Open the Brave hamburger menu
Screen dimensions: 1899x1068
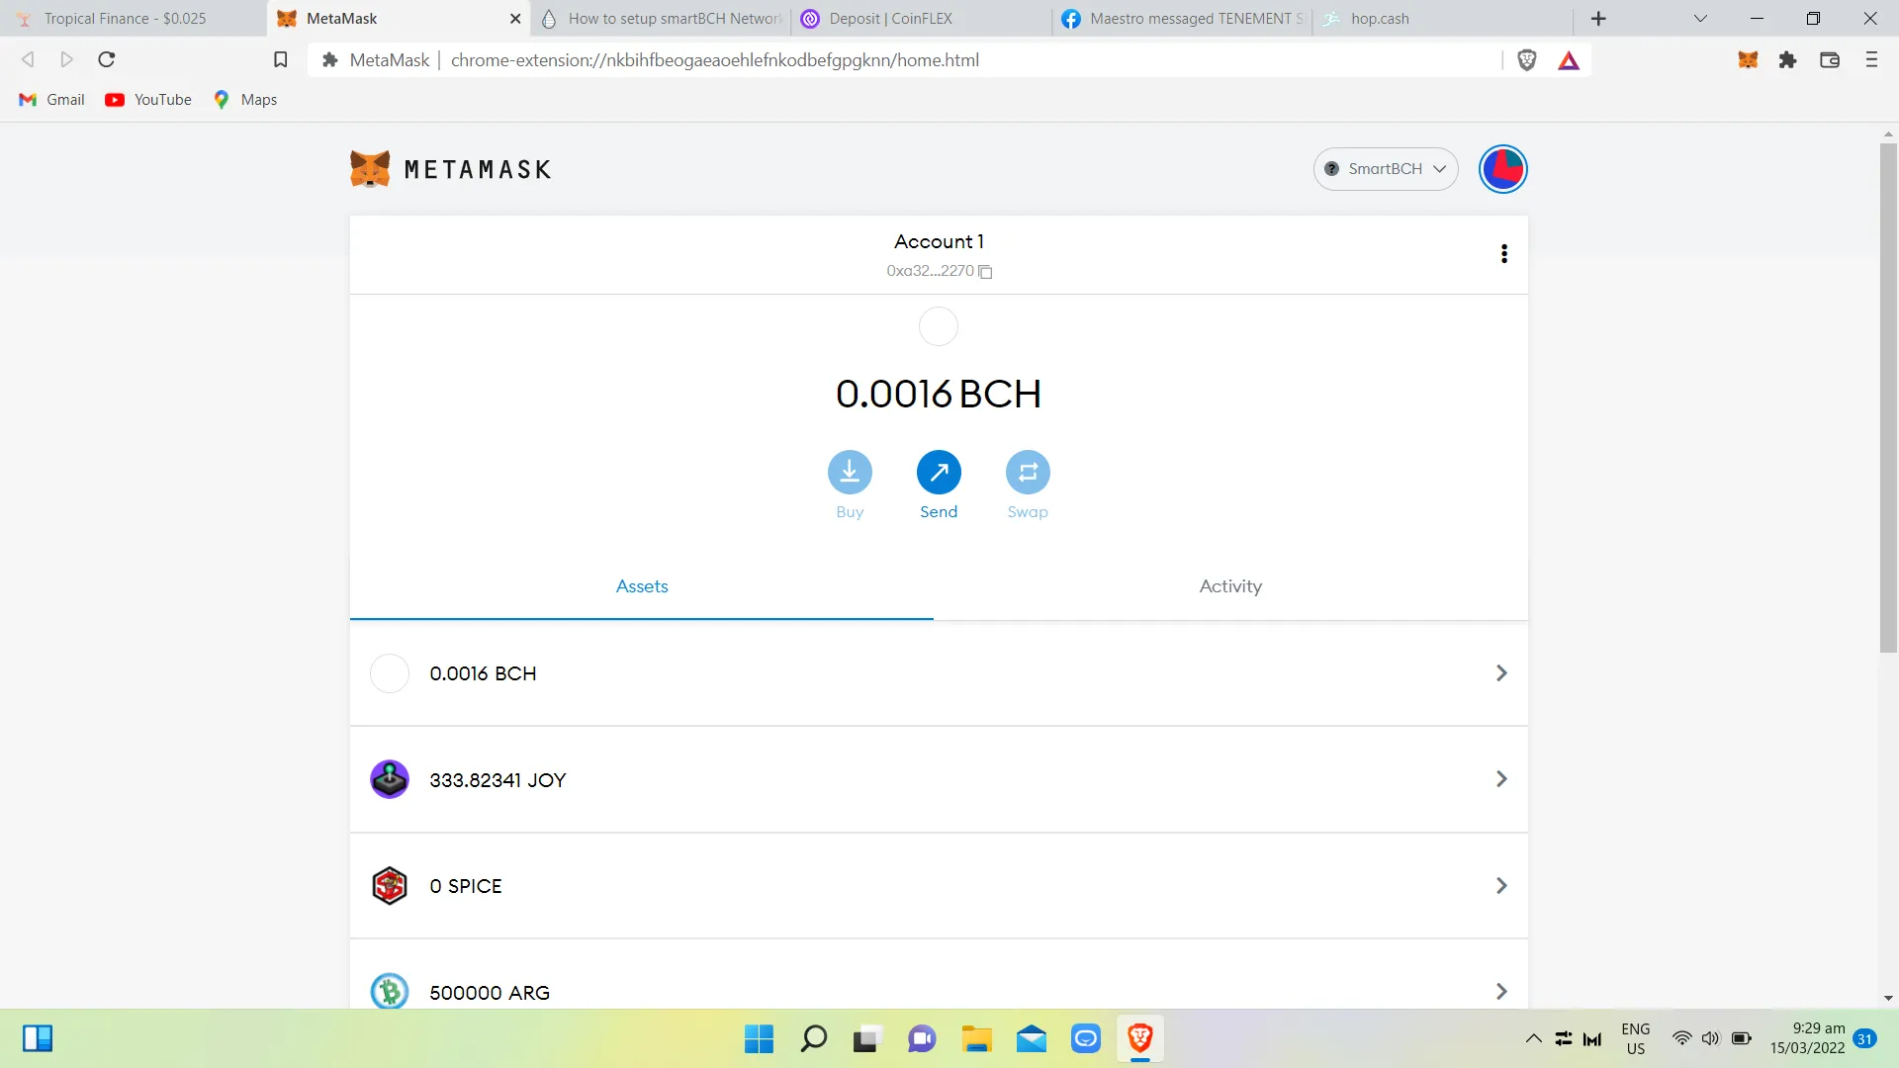1871,60
